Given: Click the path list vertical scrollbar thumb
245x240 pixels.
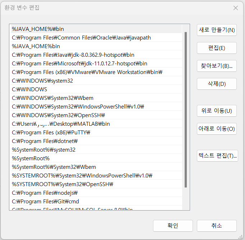Looking at the screenshot, I should pyautogui.click(x=186, y=110).
